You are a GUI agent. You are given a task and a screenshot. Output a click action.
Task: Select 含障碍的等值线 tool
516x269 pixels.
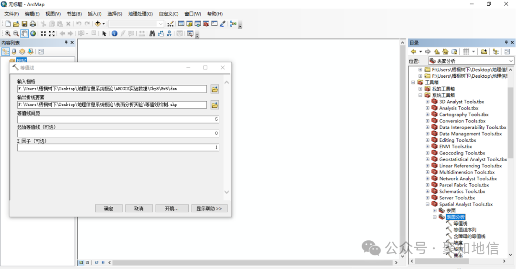(x=469, y=236)
